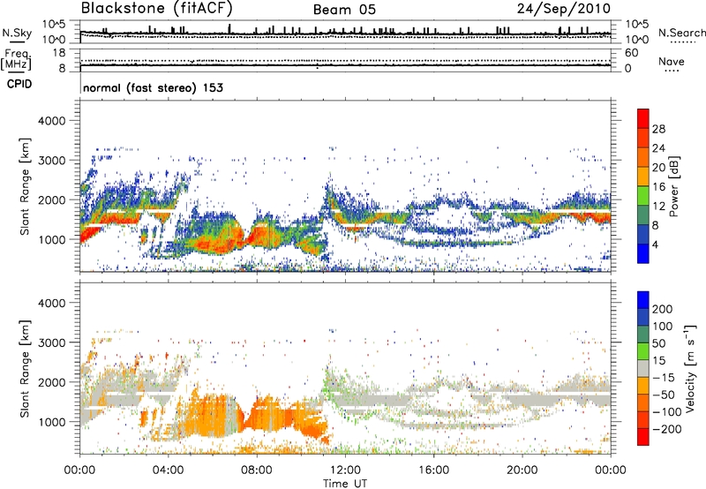This screenshot has height=489, width=706.
Task: Click the '28' value on Power color bar
Action: click(658, 129)
